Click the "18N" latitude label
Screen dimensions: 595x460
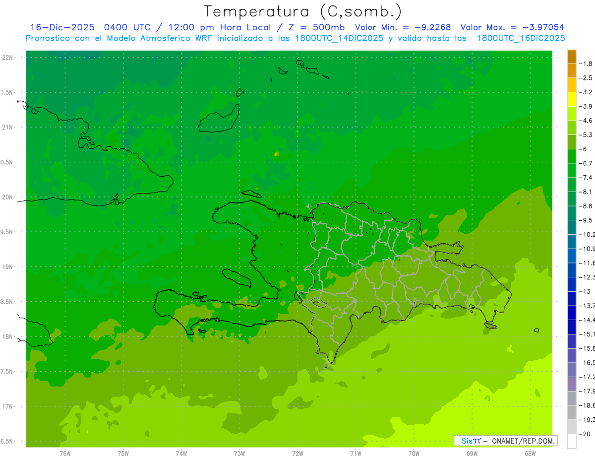pyautogui.click(x=7, y=336)
